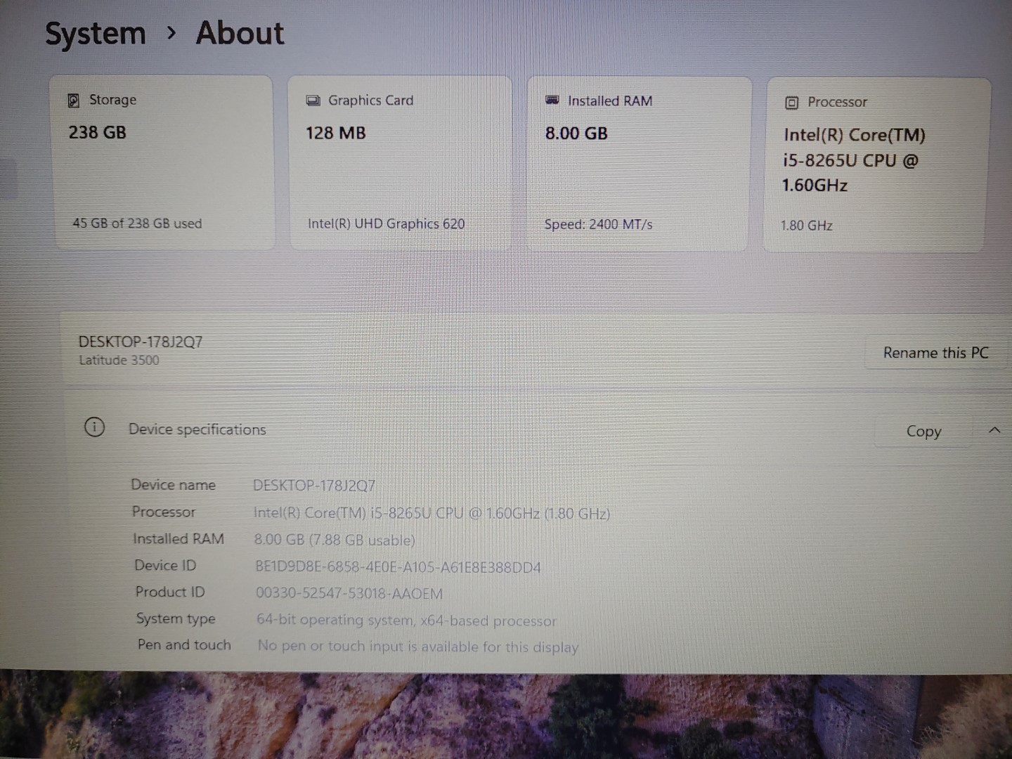Click the Device ID value text

point(398,567)
